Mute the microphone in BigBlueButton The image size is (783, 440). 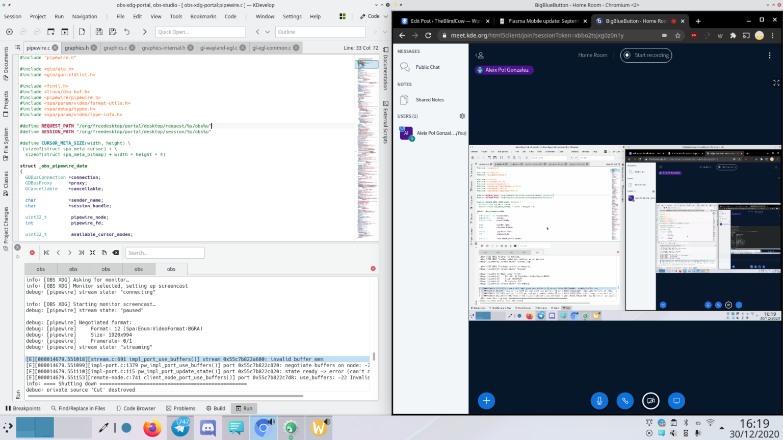[599, 401]
